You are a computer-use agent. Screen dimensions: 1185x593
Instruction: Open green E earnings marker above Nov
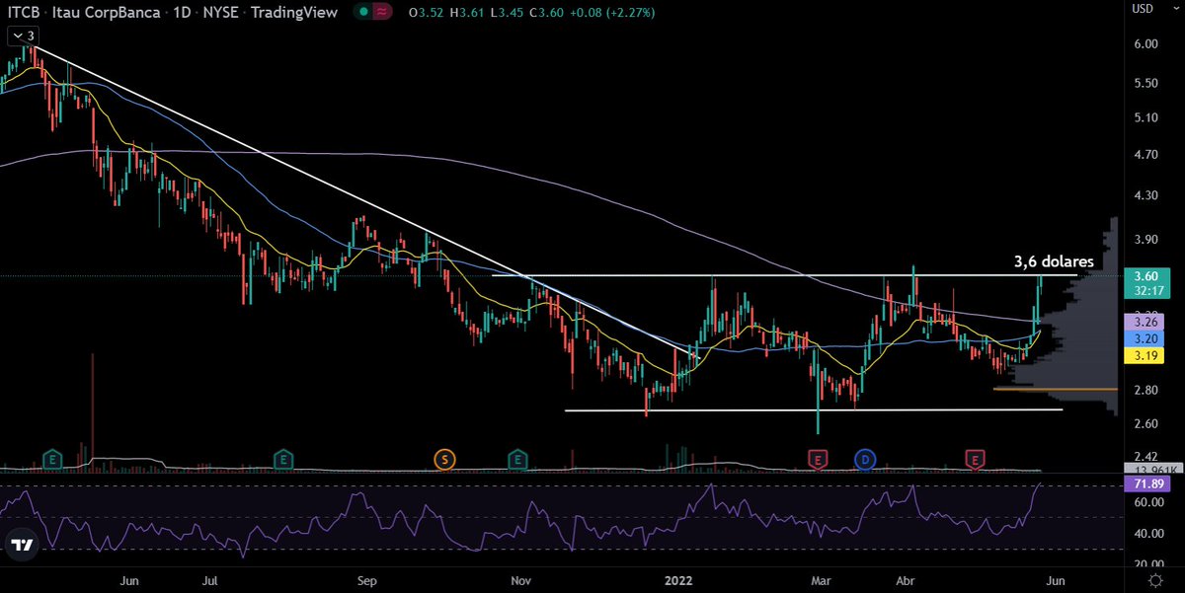point(517,459)
